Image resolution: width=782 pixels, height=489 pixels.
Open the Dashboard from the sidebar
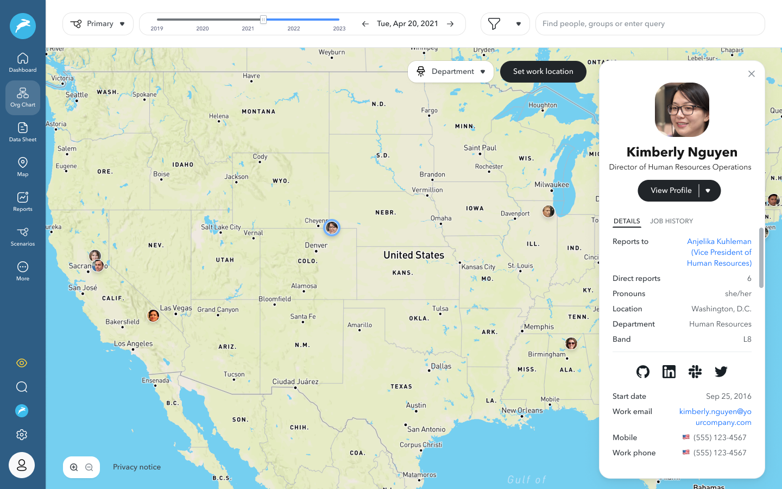tap(22, 61)
